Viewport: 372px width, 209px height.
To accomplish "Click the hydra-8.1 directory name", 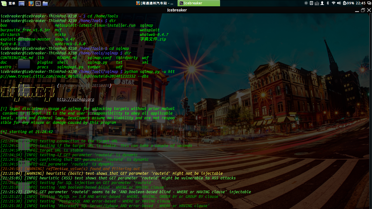I will click(10, 44).
